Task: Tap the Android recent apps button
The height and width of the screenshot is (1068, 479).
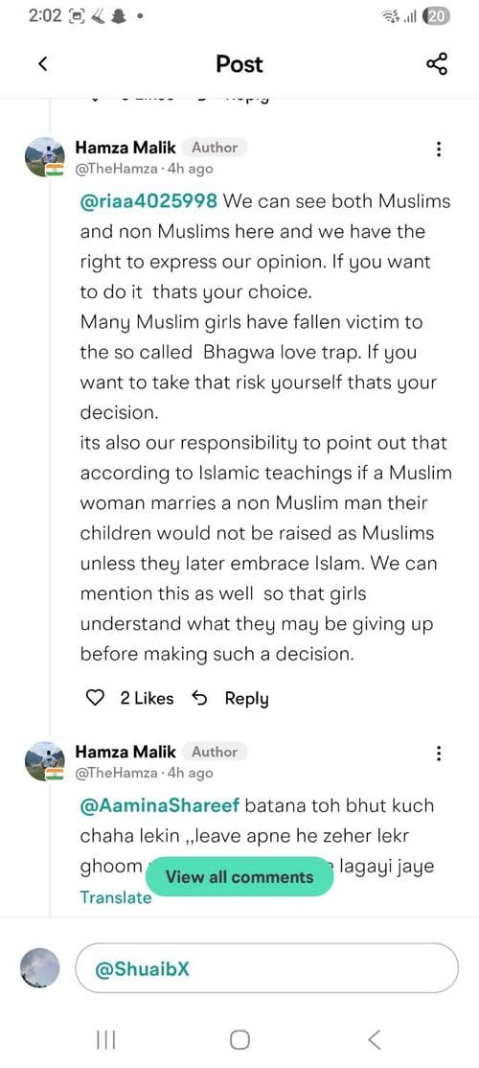Action: tap(105, 1039)
